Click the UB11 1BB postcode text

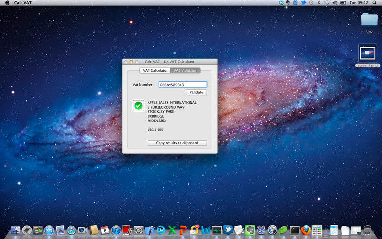click(x=156, y=130)
